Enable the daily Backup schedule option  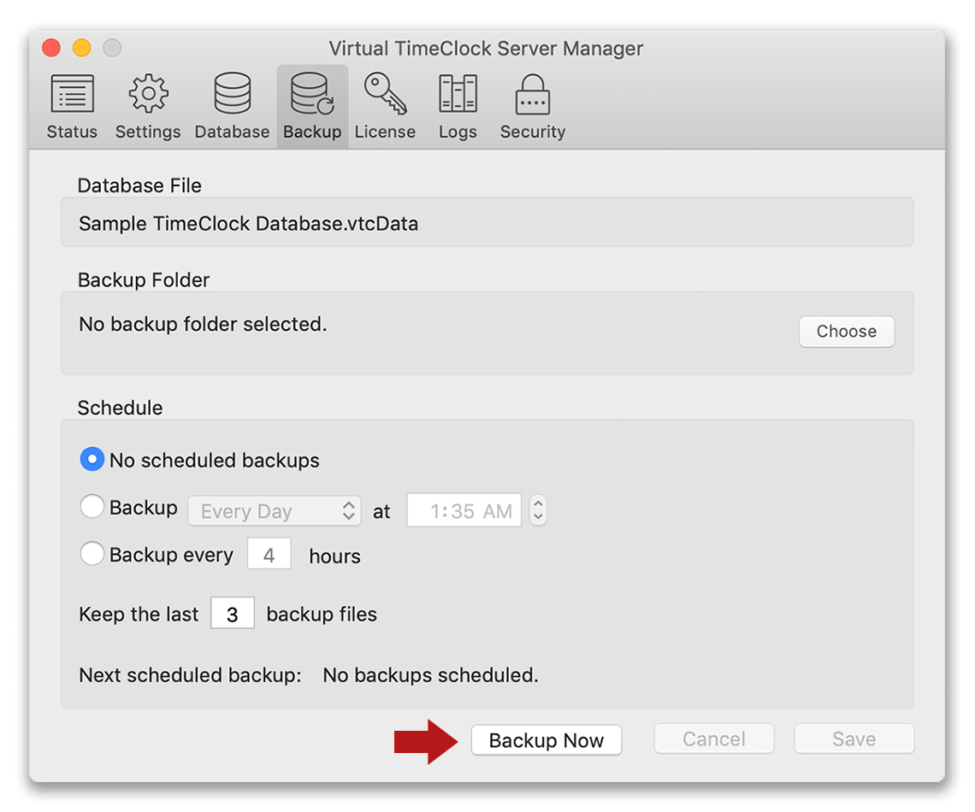[92, 506]
